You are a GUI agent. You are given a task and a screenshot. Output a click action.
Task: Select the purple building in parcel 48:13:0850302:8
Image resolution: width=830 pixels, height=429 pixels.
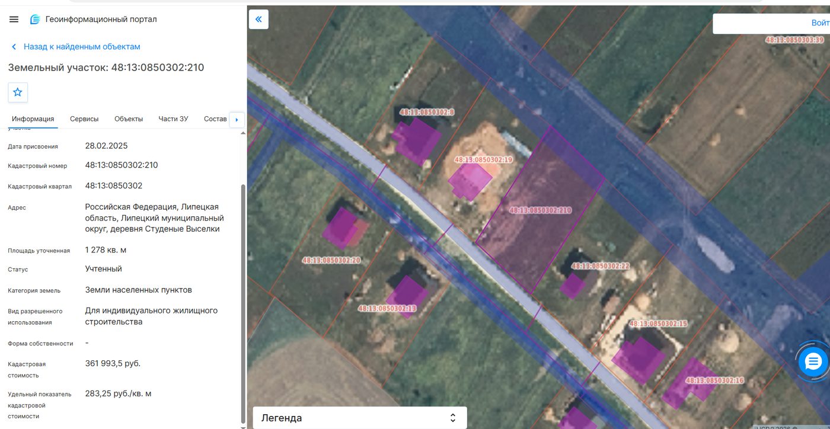click(x=416, y=141)
